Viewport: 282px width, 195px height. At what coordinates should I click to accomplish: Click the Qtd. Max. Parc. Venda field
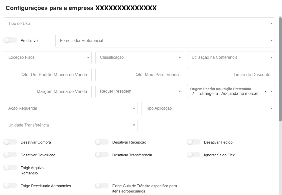[x=139, y=75]
